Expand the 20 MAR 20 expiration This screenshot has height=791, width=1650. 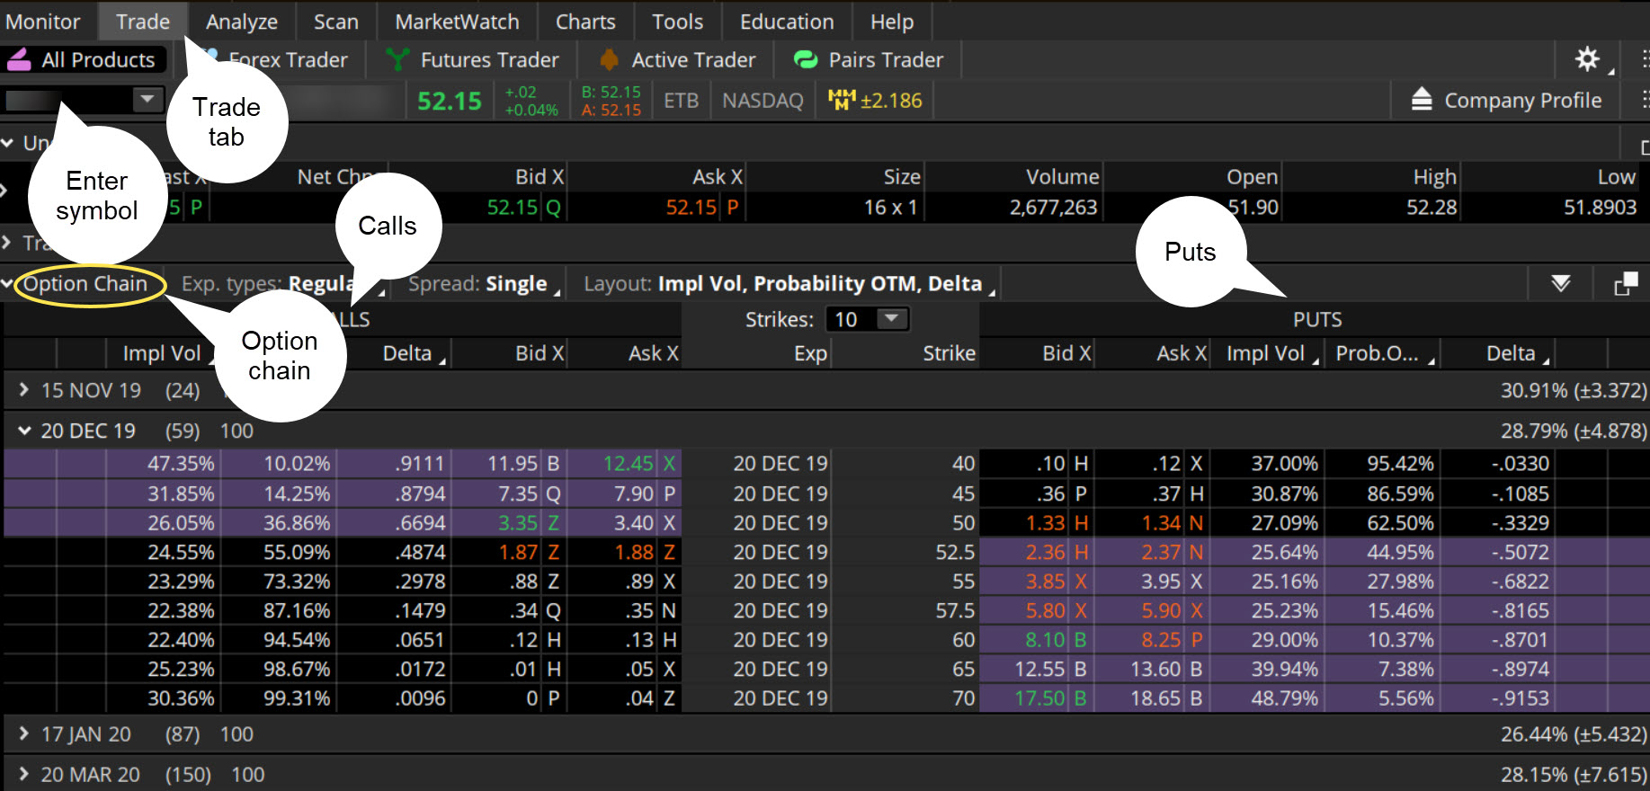click(24, 774)
